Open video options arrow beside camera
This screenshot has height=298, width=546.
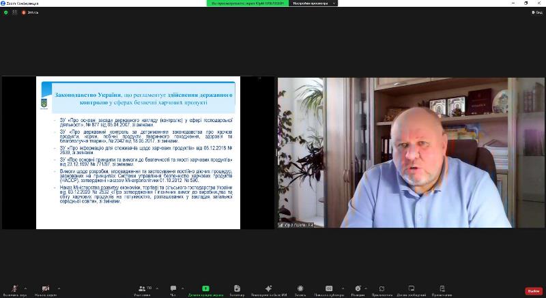pos(59,288)
